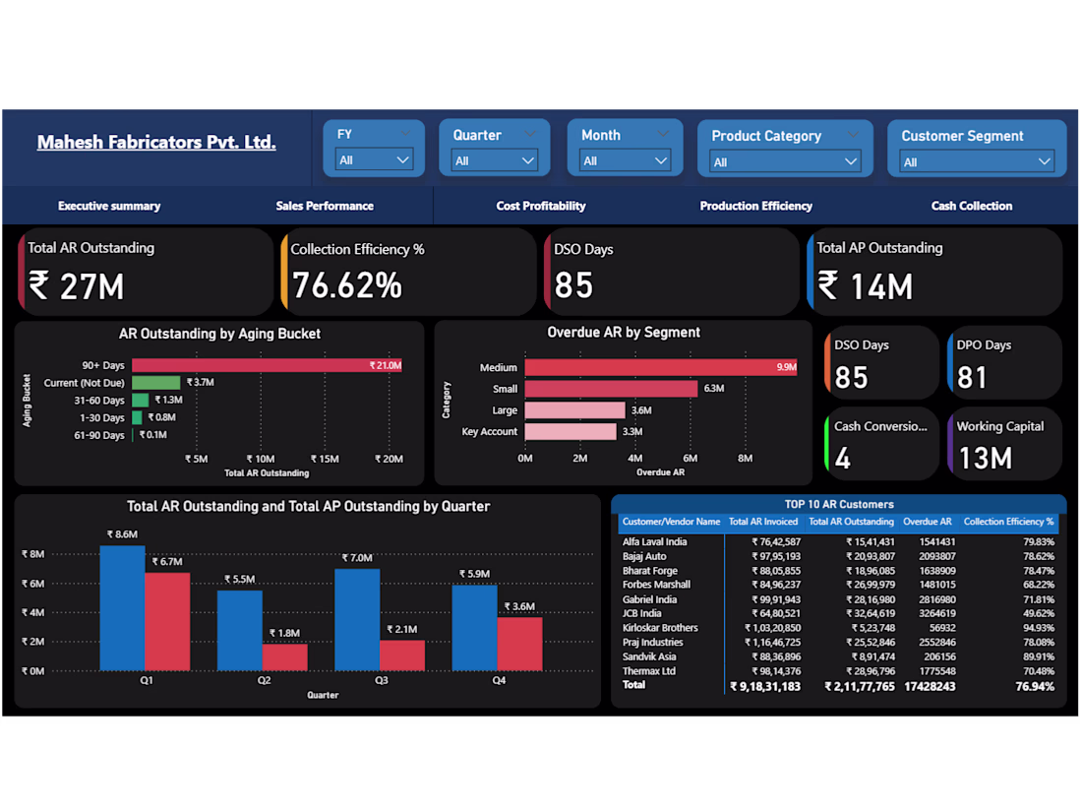Sort by Total AR Invoiced column header
Viewport: 1082px width, 812px height.
click(x=763, y=522)
